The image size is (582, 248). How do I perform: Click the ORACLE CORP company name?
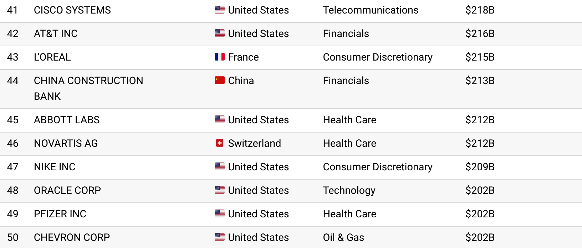pos(67,190)
